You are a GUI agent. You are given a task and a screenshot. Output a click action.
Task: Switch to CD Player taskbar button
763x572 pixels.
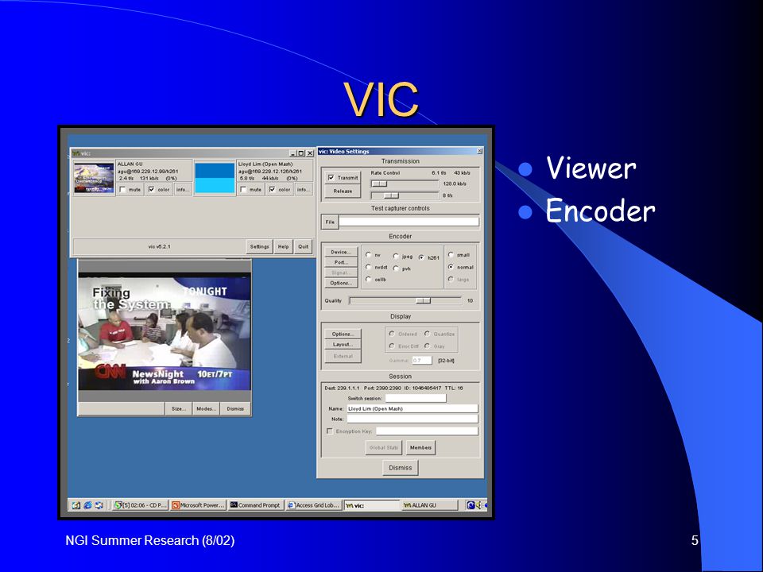tap(140, 505)
